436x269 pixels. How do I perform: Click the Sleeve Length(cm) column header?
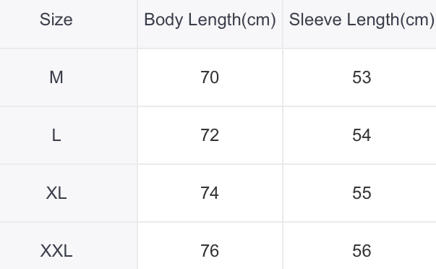[x=359, y=24]
